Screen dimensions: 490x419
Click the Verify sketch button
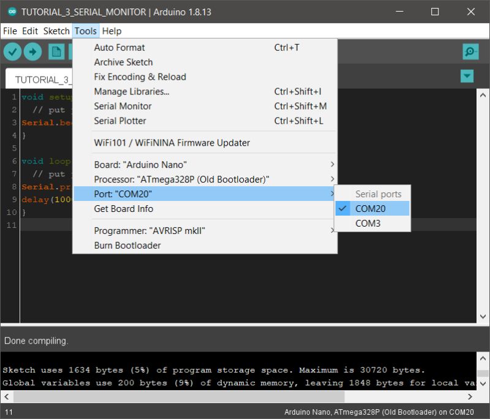(12, 51)
